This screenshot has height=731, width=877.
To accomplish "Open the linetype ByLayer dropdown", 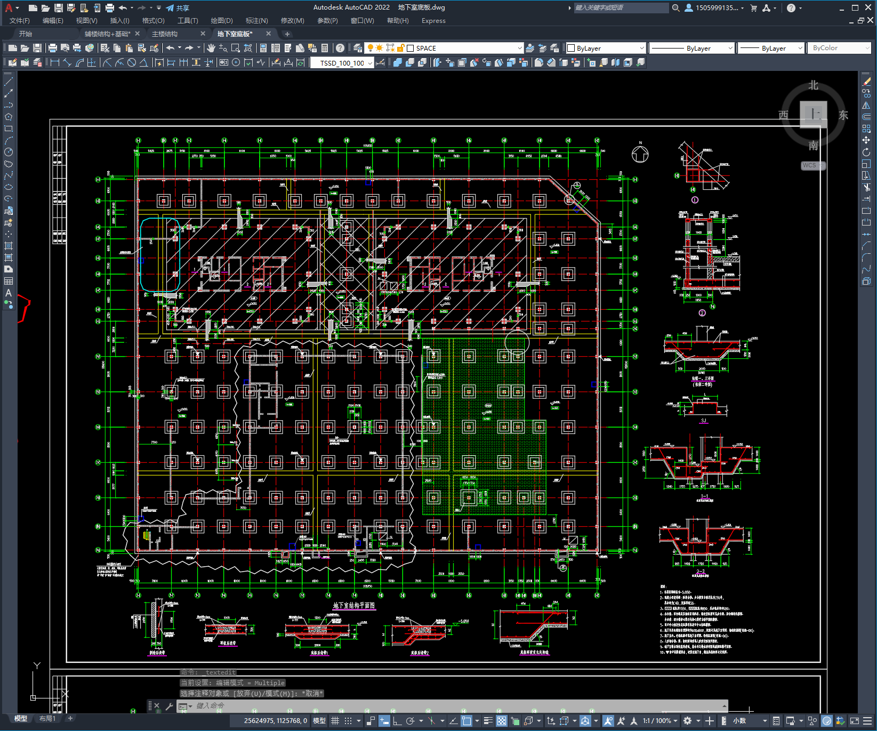I will click(692, 48).
